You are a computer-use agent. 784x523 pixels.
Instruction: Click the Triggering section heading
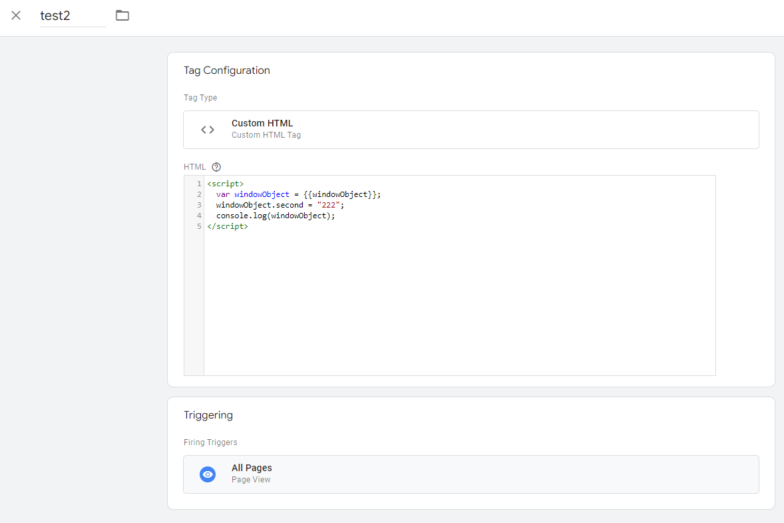pos(208,415)
